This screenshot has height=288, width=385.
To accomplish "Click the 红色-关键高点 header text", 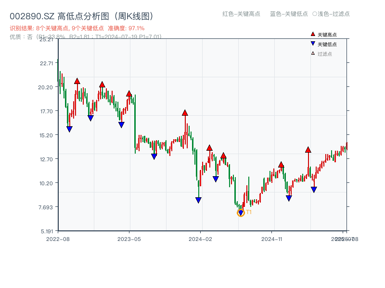I will click(x=241, y=14).
